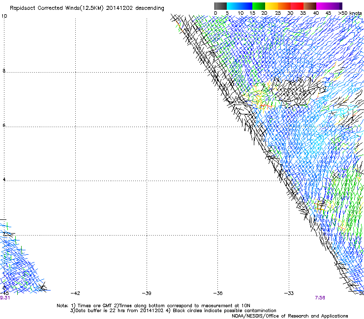
Task: Click the '6' latitude axis label
Action: click(x=4, y=125)
